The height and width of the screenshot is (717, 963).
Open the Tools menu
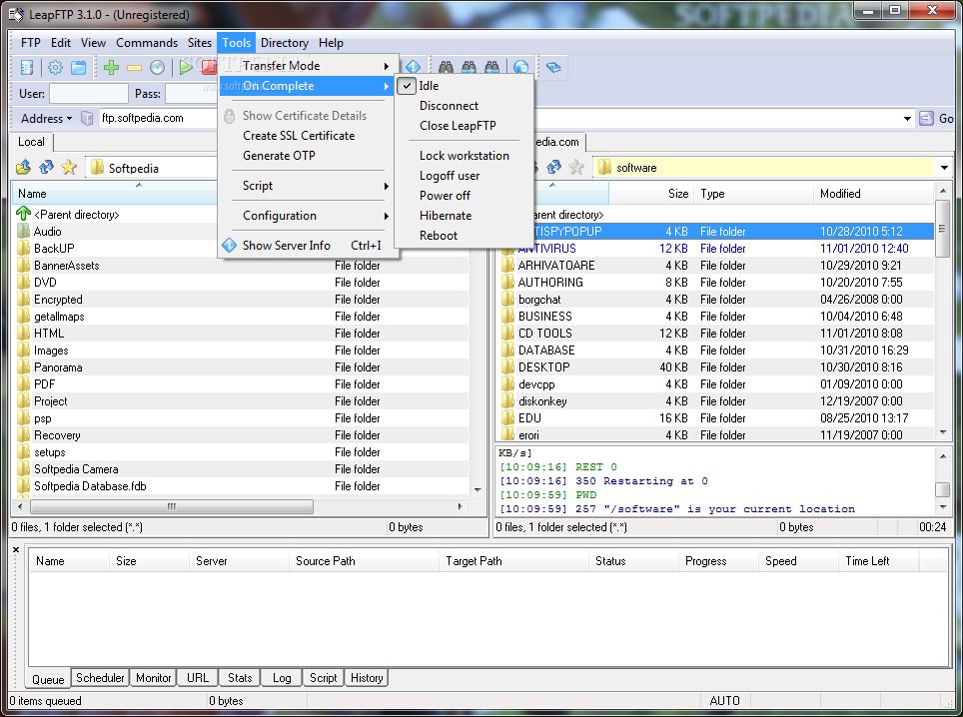(x=237, y=43)
